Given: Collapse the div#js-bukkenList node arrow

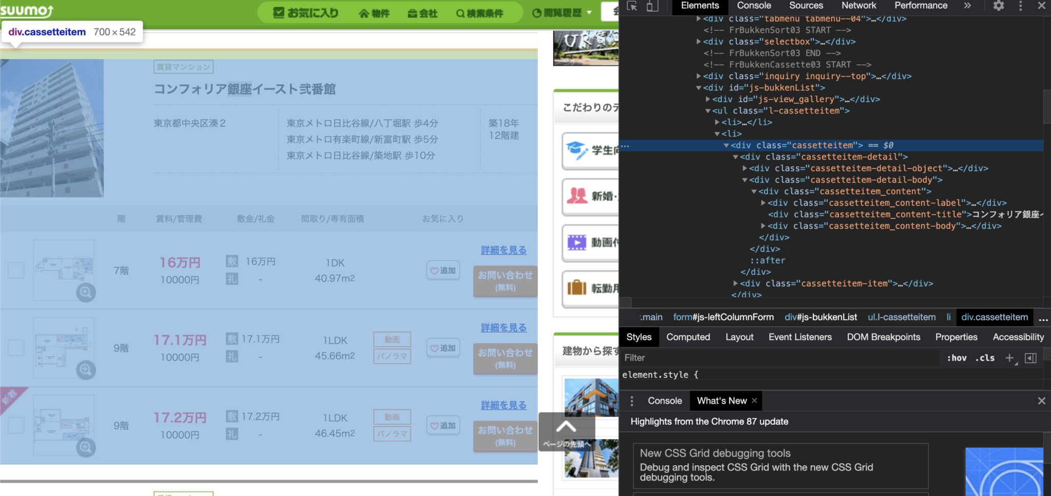Looking at the screenshot, I should [x=698, y=88].
